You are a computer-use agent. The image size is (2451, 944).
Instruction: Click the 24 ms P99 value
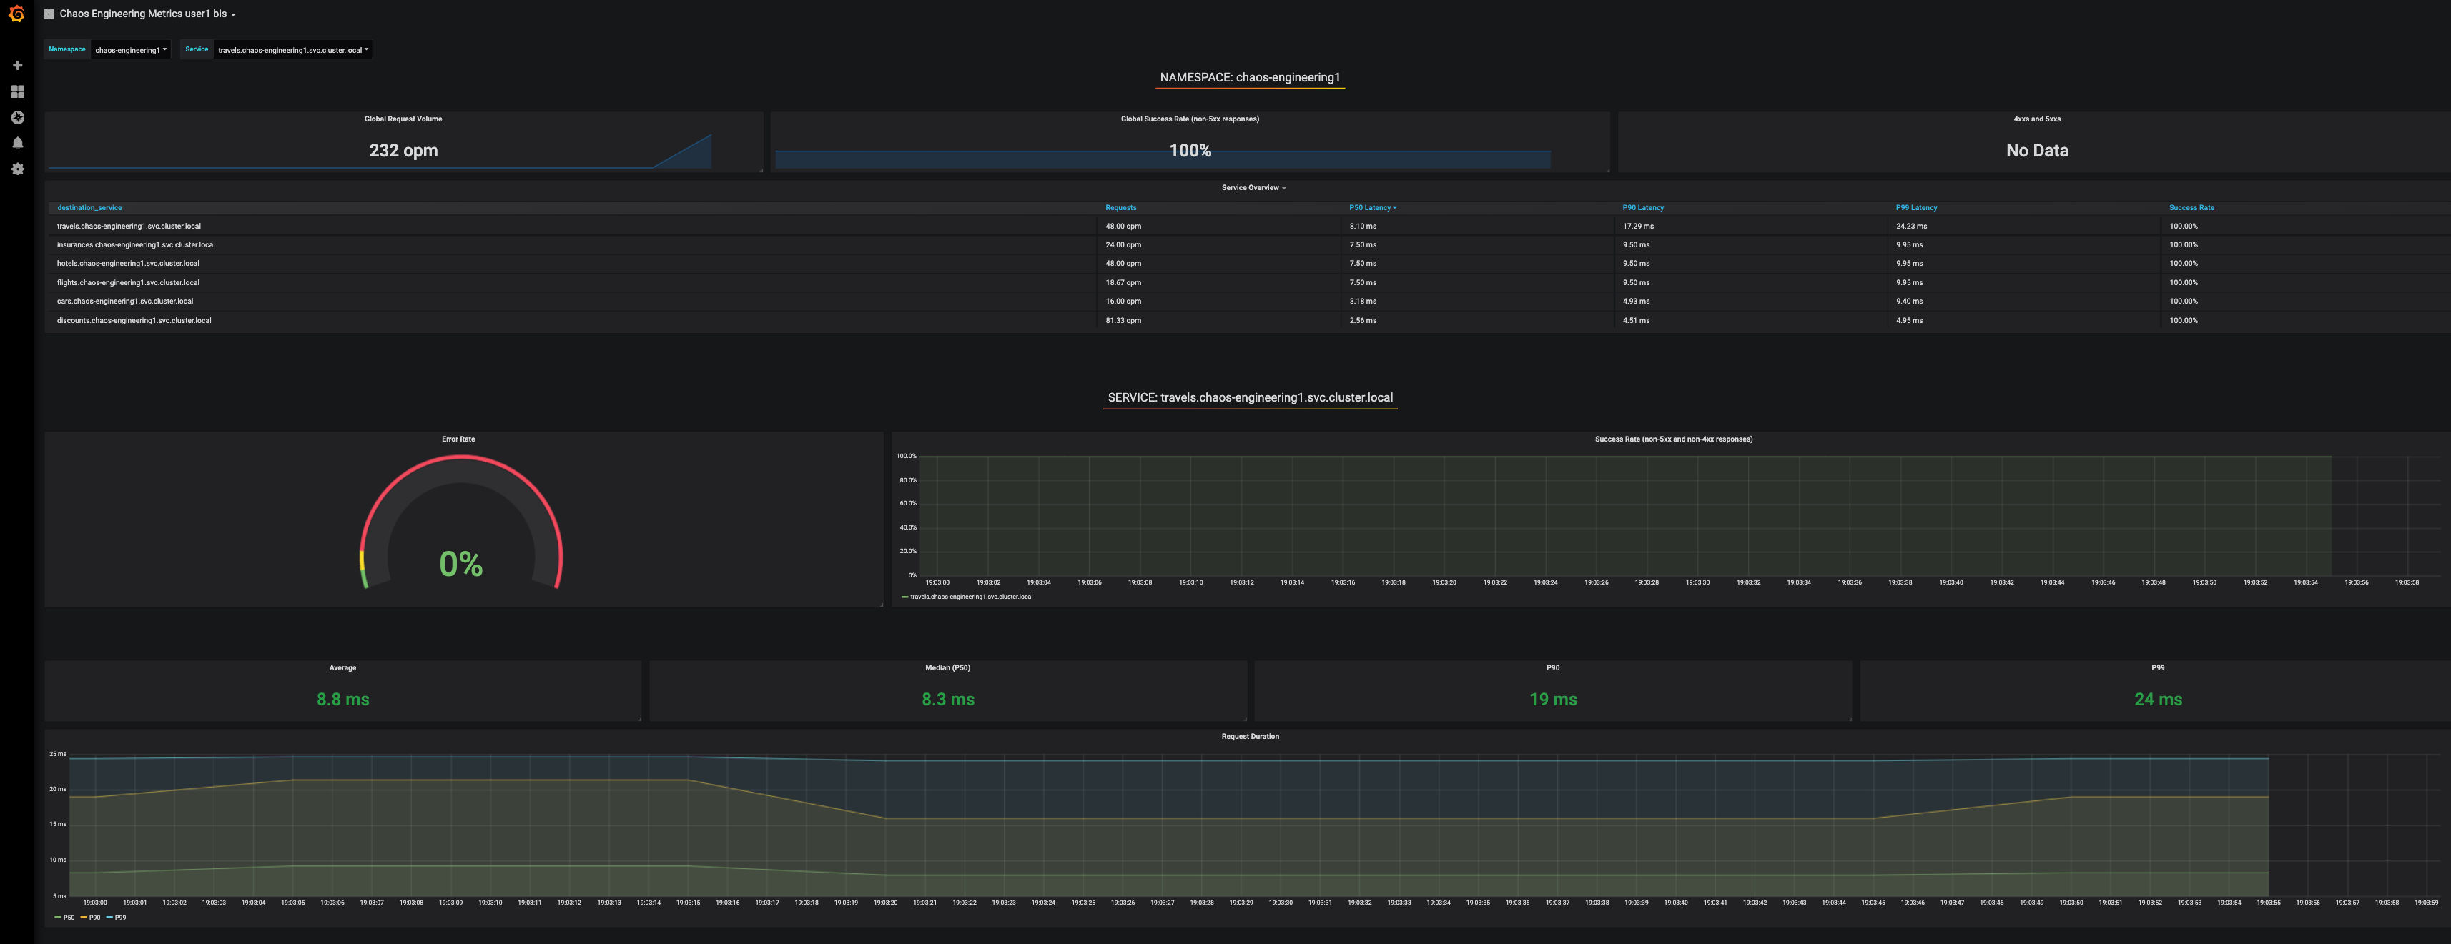(x=2158, y=699)
